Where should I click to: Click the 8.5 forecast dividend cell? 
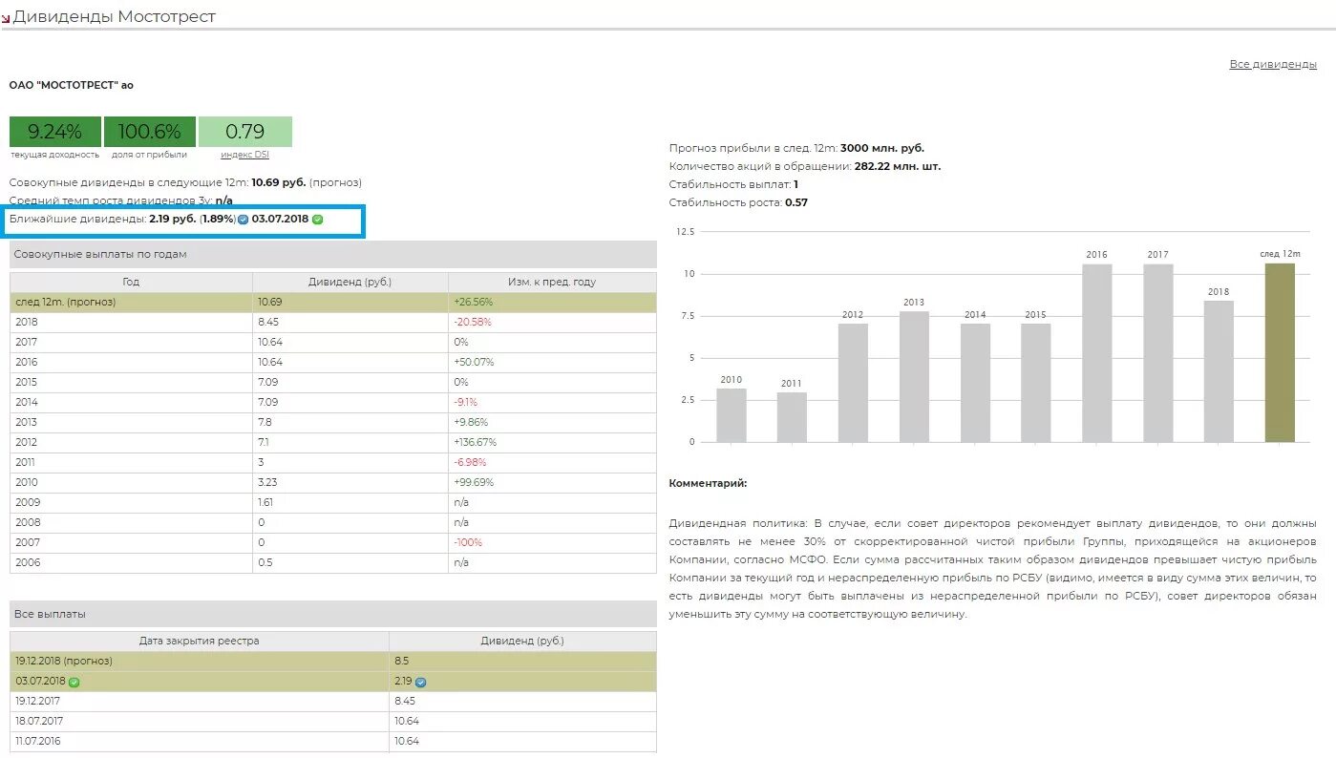point(523,661)
